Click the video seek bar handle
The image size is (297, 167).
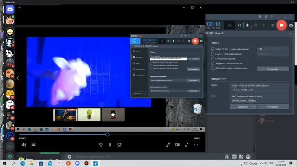coord(107,135)
